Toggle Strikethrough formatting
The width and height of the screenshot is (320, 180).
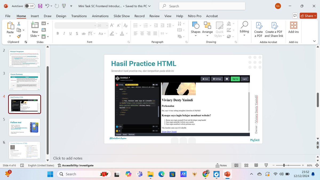83,33
